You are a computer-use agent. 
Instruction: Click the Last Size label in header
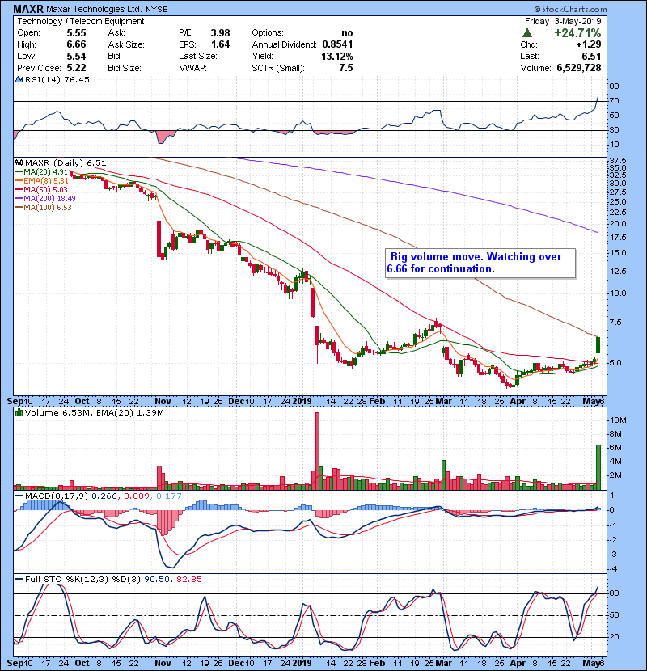pos(198,56)
